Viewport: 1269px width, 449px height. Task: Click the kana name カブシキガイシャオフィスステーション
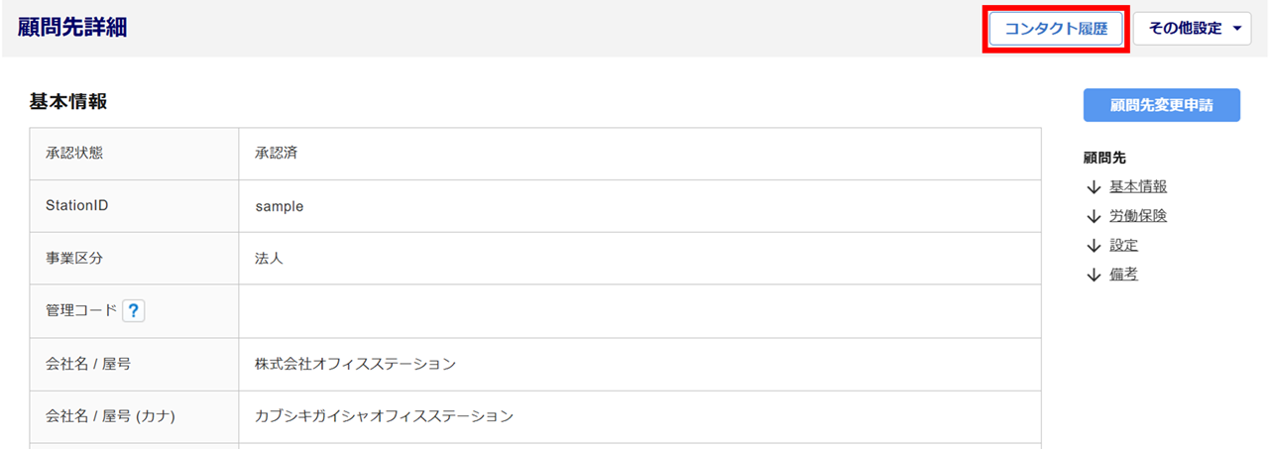coord(384,416)
